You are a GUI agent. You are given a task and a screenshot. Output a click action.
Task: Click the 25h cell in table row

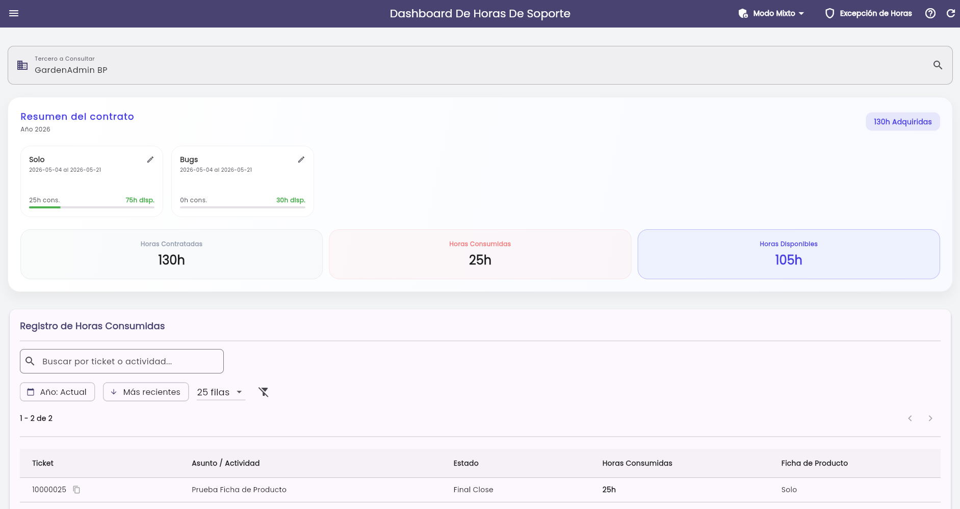[x=609, y=490]
